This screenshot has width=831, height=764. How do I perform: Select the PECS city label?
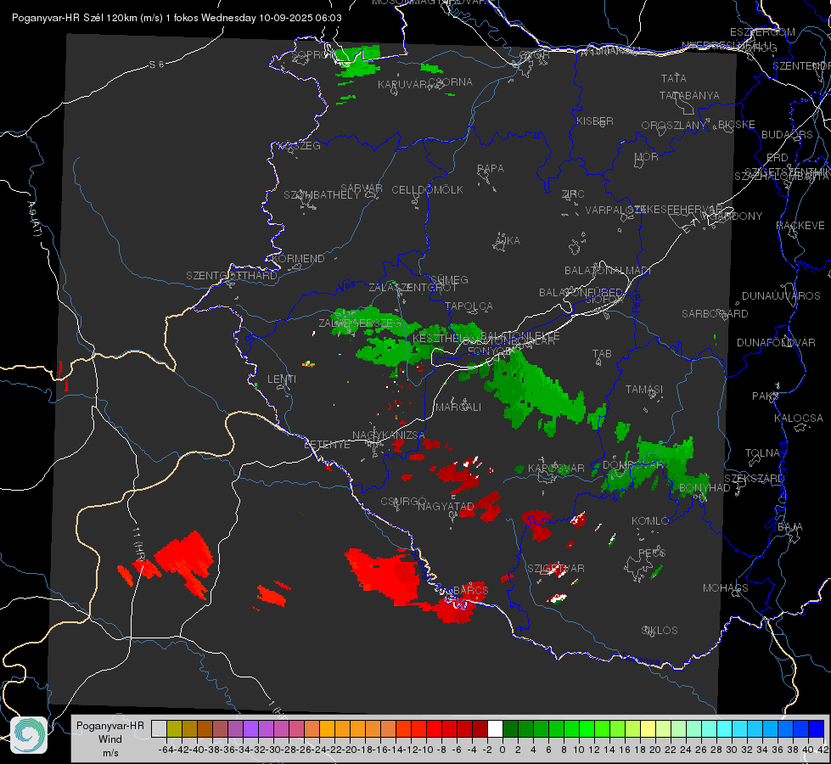coord(652,553)
